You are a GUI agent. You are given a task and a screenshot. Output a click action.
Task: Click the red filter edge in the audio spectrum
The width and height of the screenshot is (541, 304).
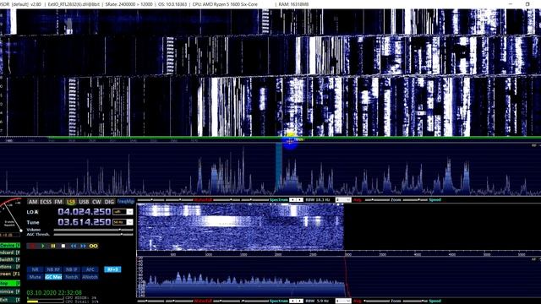[346, 278]
